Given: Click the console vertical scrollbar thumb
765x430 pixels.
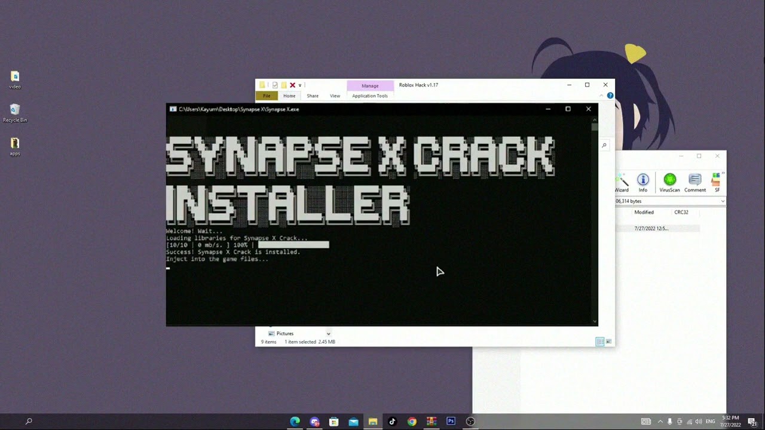Looking at the screenshot, I should pos(595,127).
